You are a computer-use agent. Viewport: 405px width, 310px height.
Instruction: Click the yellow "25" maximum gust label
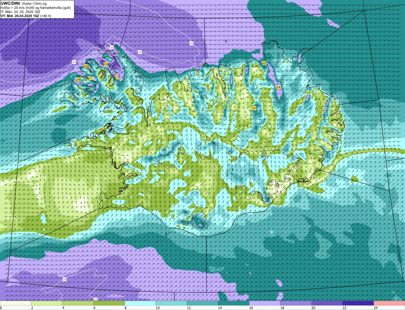254,108
